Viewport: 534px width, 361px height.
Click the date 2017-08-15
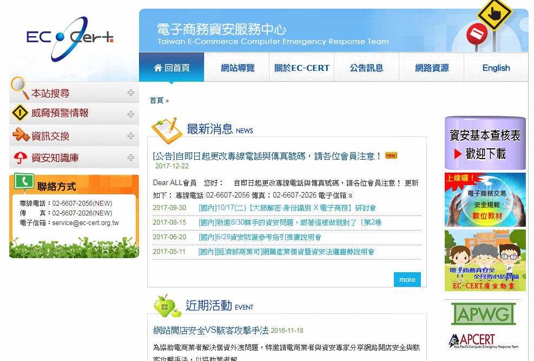pyautogui.click(x=169, y=222)
